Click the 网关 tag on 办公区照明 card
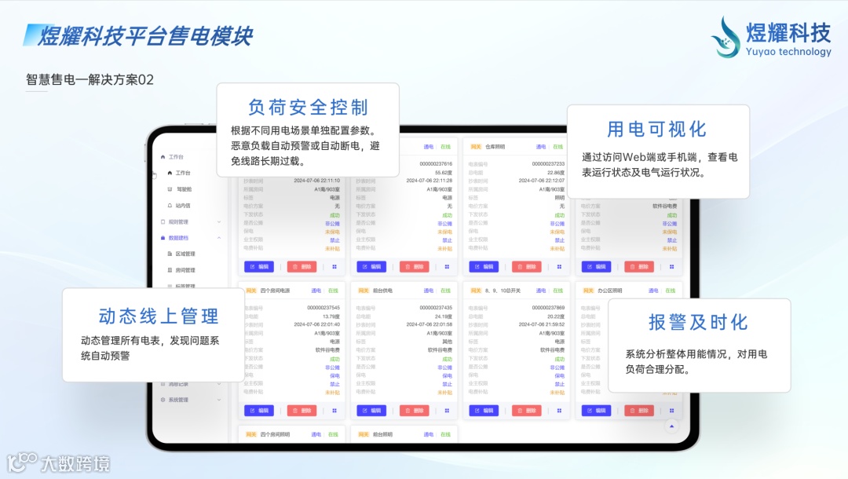 pos(588,291)
